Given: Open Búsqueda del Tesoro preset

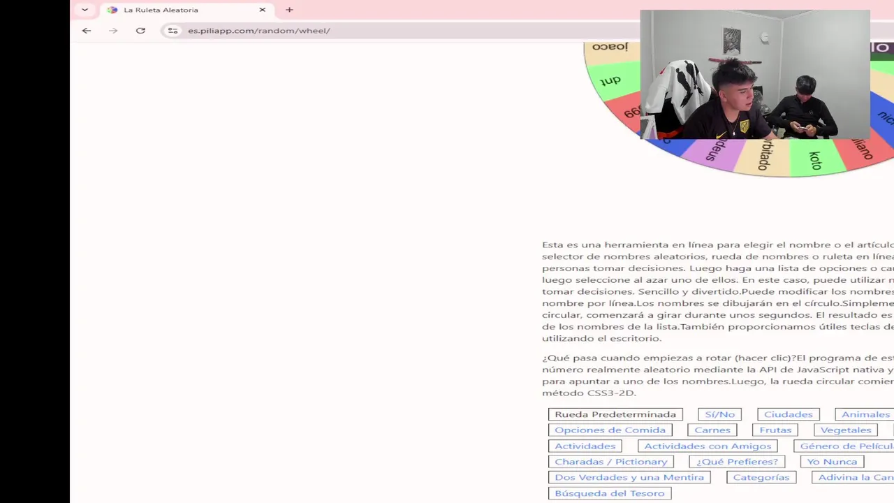Looking at the screenshot, I should [x=609, y=493].
